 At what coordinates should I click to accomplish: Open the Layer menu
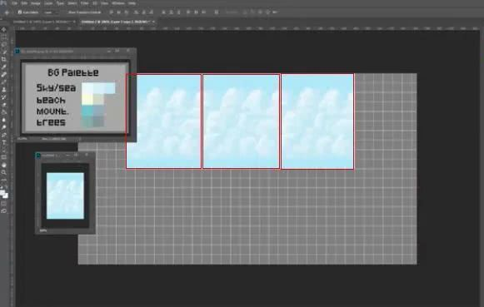pos(48,3)
